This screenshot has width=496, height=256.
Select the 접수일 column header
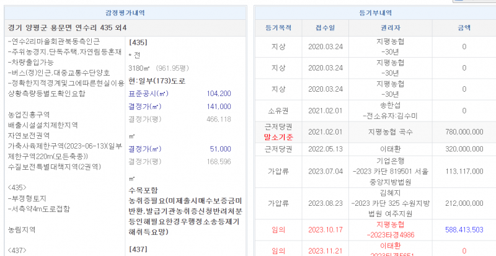(325, 27)
